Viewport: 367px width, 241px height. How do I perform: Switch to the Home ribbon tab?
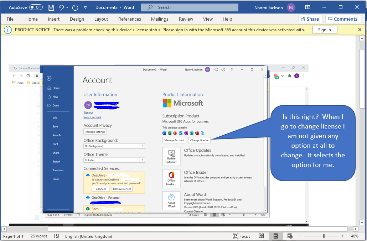(x=31, y=19)
